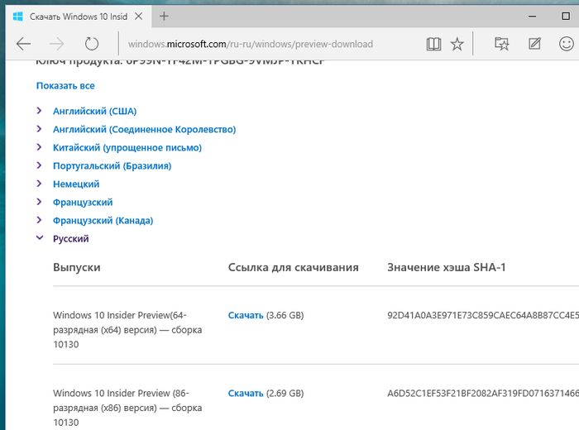
Task: Collapse the Русский language section
Action: (70, 238)
